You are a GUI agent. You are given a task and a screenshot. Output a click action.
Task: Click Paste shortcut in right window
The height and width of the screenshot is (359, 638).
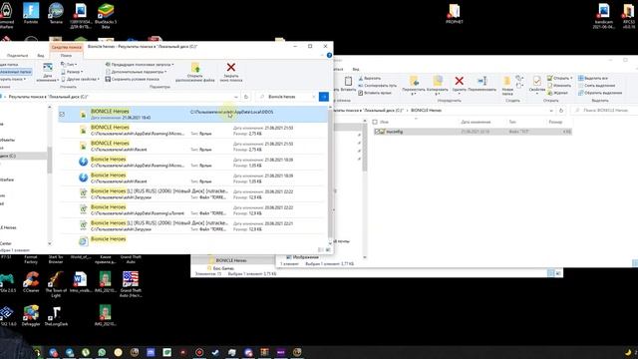tap(375, 93)
